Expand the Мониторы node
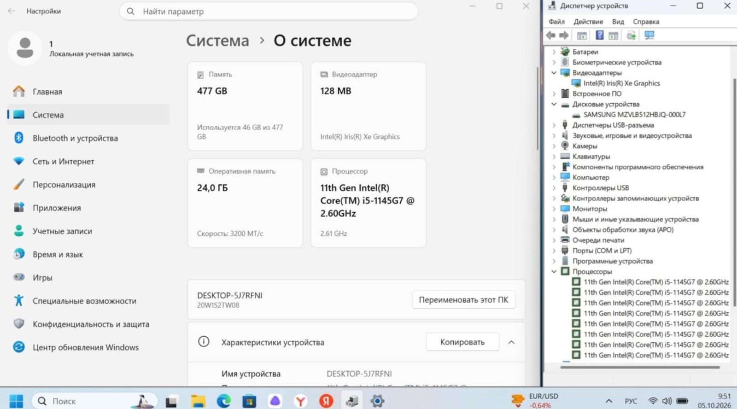 [x=554, y=209]
